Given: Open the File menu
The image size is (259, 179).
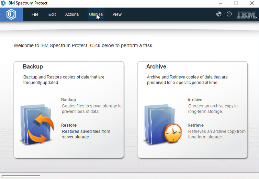Looking at the screenshot, I should (x=35, y=14).
